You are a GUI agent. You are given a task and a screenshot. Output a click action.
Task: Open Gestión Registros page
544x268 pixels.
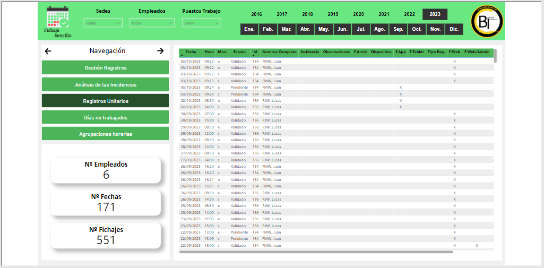(105, 68)
